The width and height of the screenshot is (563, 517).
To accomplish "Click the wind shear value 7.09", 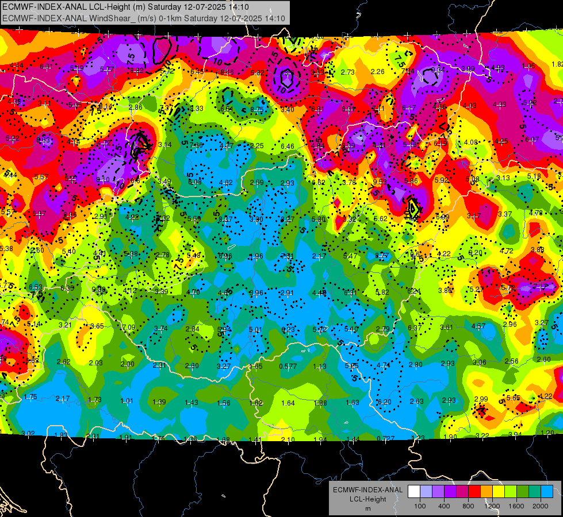I will 129,327.
